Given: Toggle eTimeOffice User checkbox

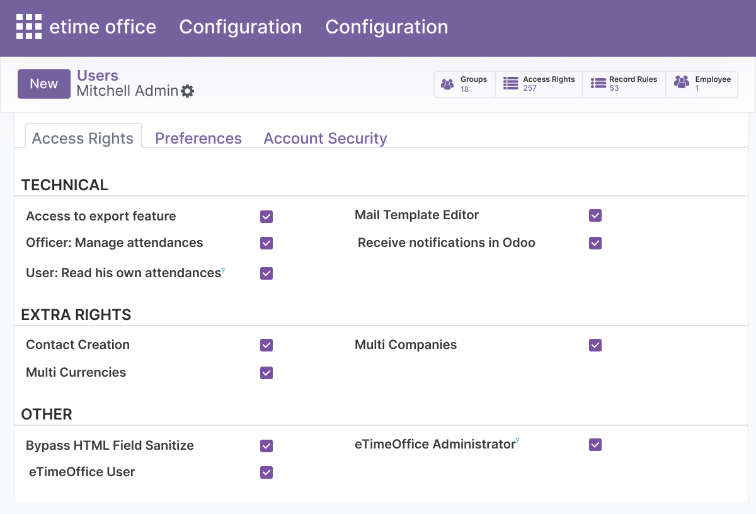Looking at the screenshot, I should (266, 472).
